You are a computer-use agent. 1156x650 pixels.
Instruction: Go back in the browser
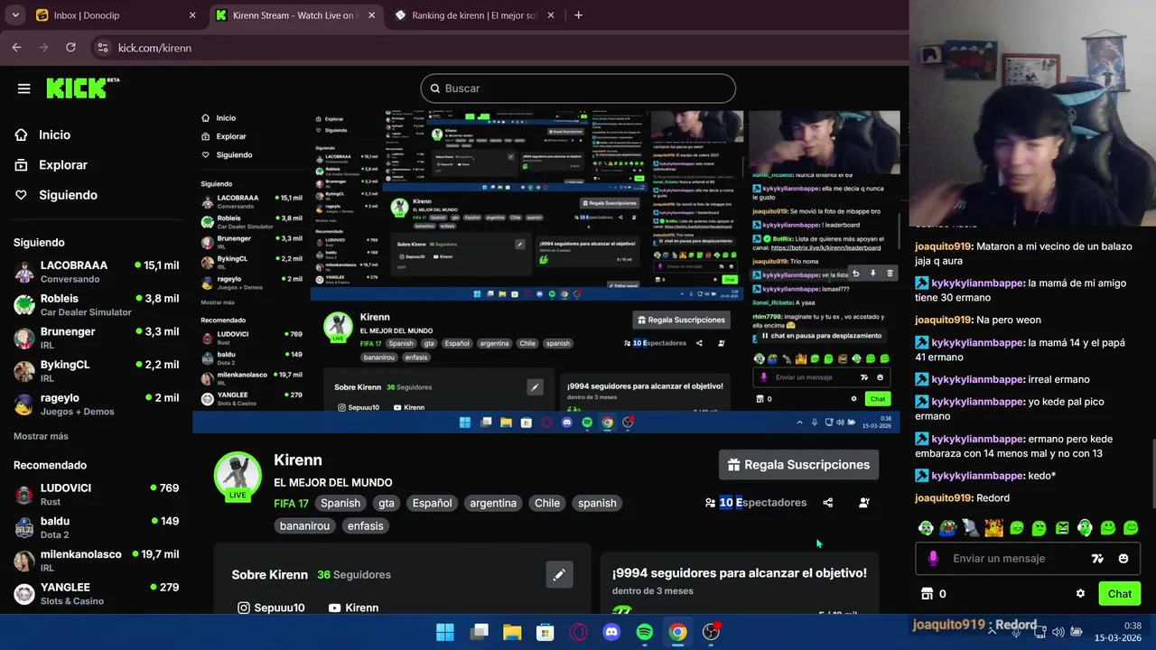16,48
